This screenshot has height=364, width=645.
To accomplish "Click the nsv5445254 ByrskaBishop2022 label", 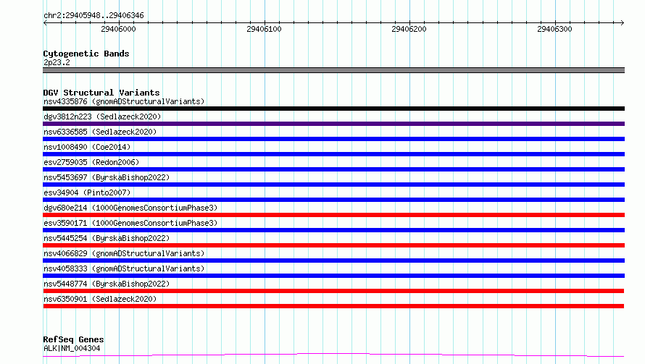I will tap(107, 238).
